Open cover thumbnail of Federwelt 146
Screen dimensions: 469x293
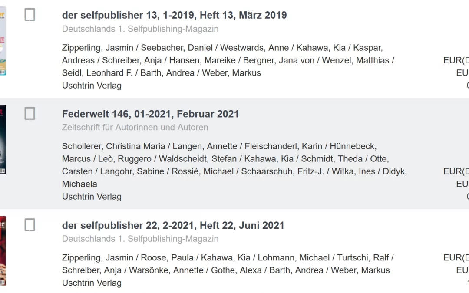pos(3,140)
